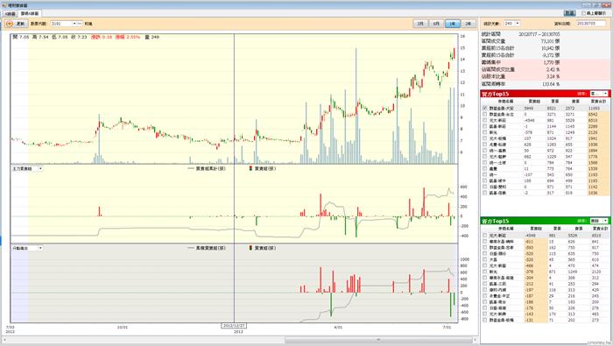
Task: Click the app icon in title bar
Action: pos(4,5)
